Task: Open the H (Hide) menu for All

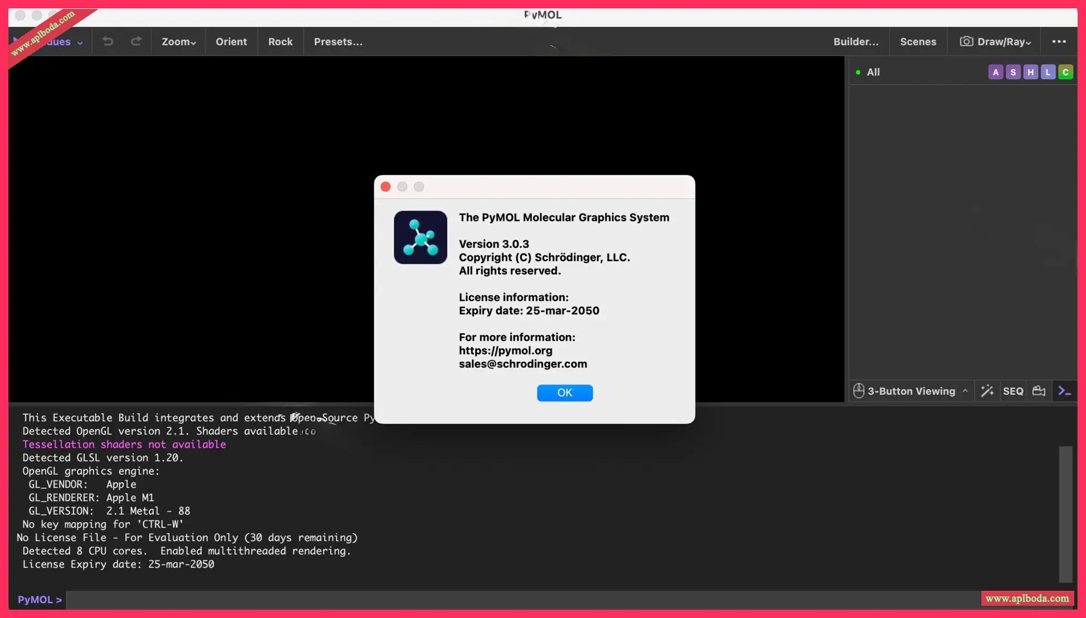Action: coord(1030,72)
